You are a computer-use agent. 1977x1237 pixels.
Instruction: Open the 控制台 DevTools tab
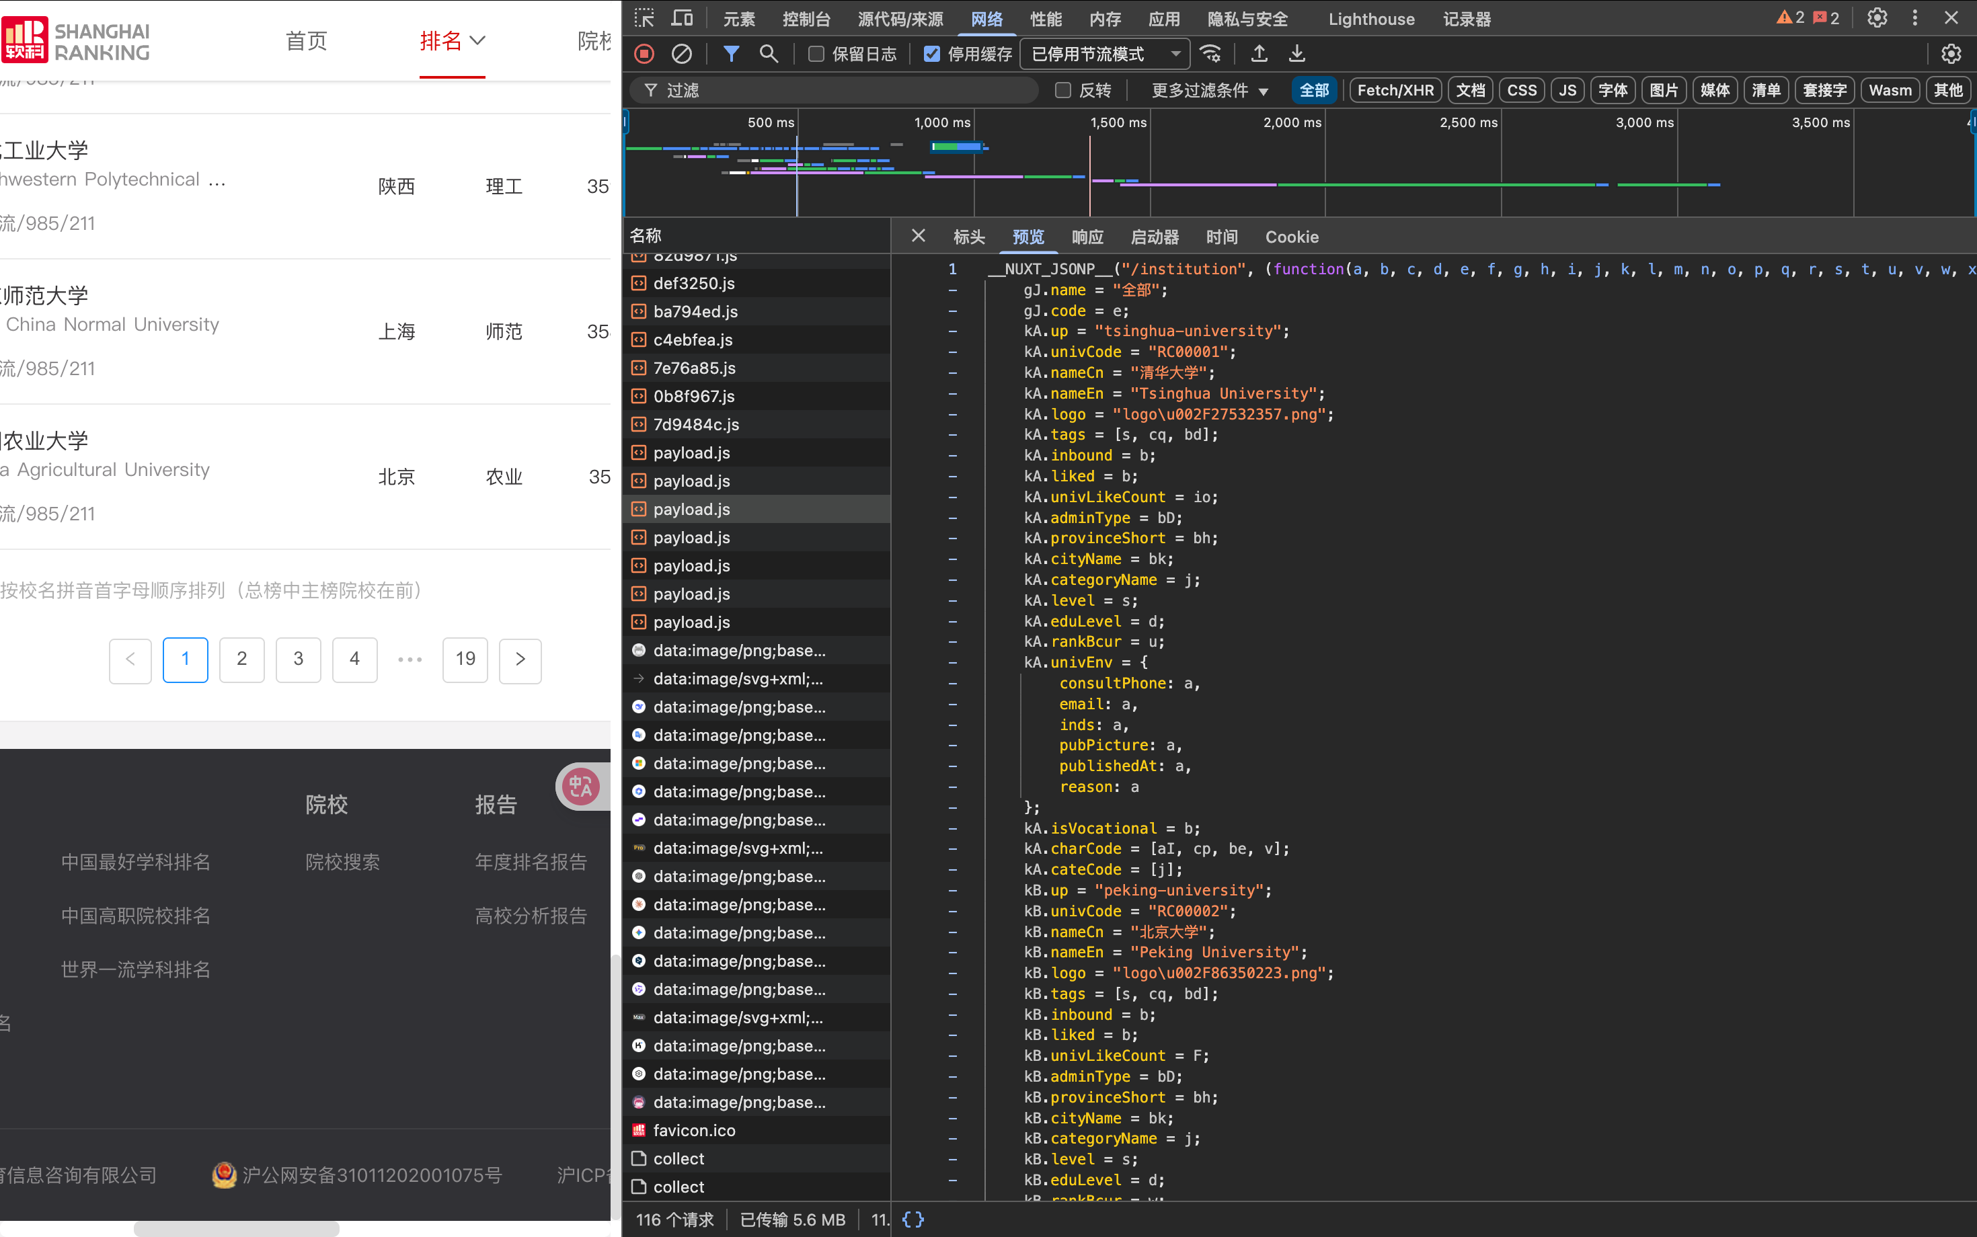point(806,19)
